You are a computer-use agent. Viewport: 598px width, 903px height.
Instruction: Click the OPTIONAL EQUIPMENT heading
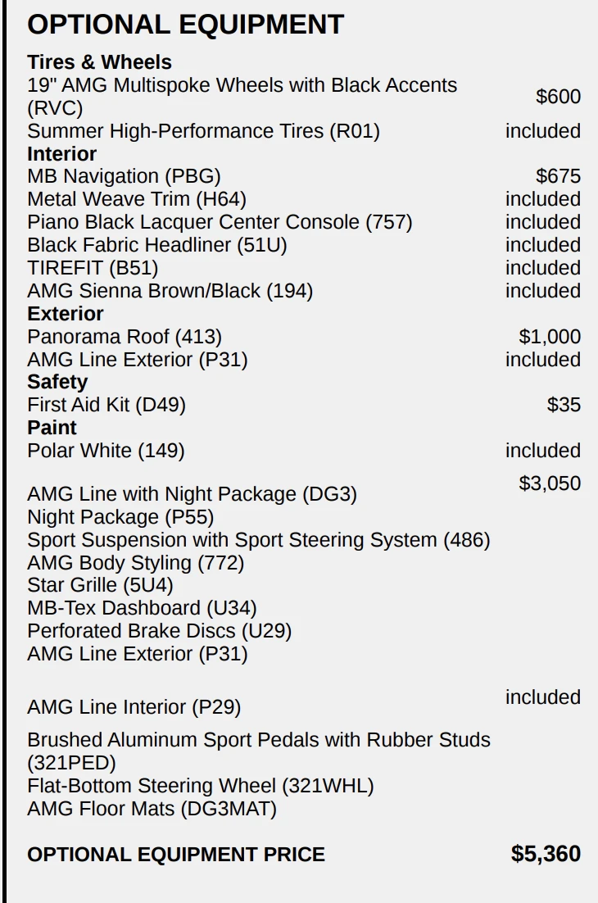(x=185, y=25)
